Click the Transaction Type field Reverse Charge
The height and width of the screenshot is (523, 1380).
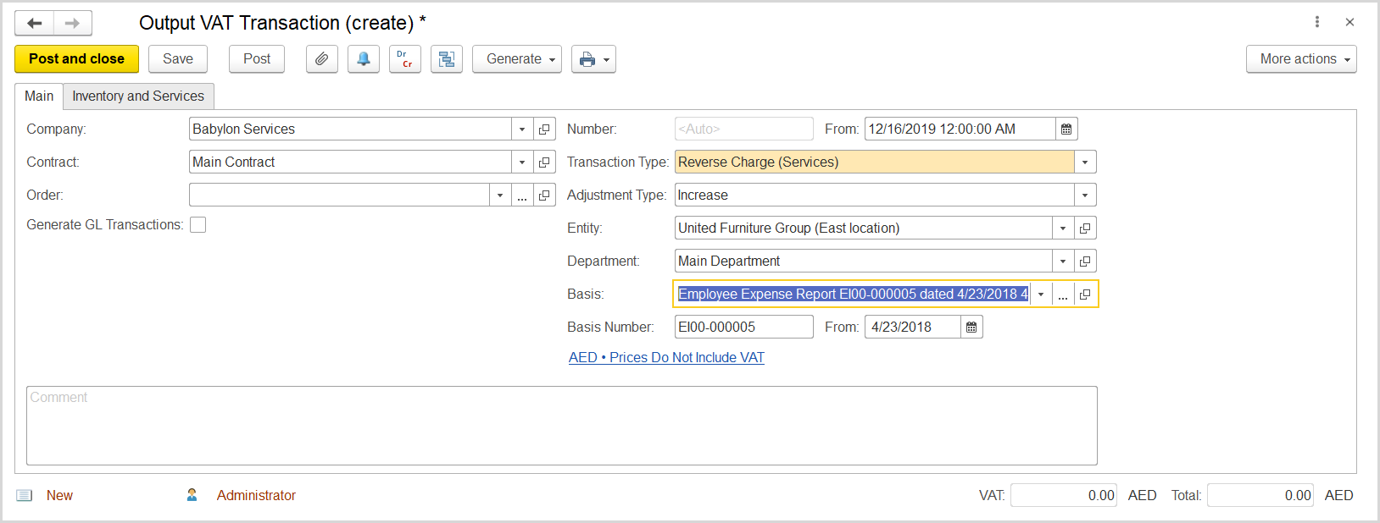[x=875, y=162]
